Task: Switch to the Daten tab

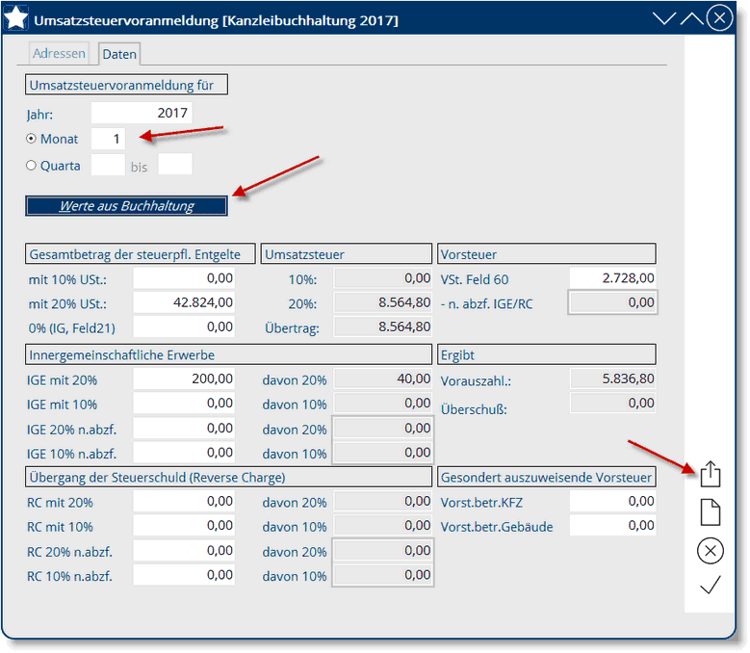Action: [119, 54]
